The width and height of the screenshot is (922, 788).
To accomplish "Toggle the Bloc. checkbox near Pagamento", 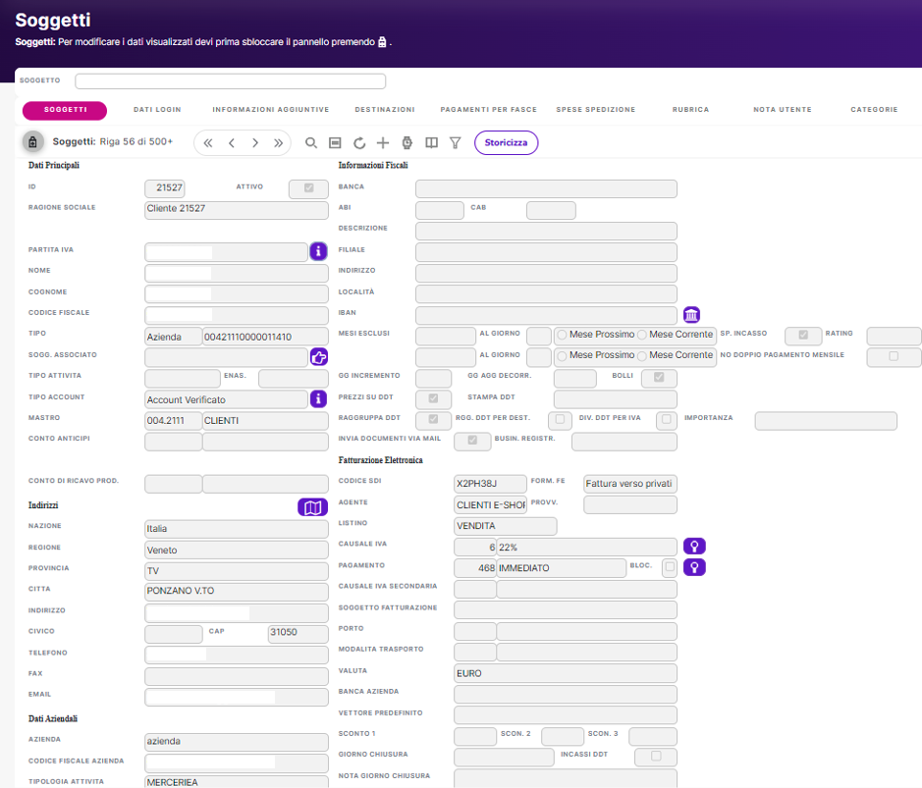I will pos(670,567).
